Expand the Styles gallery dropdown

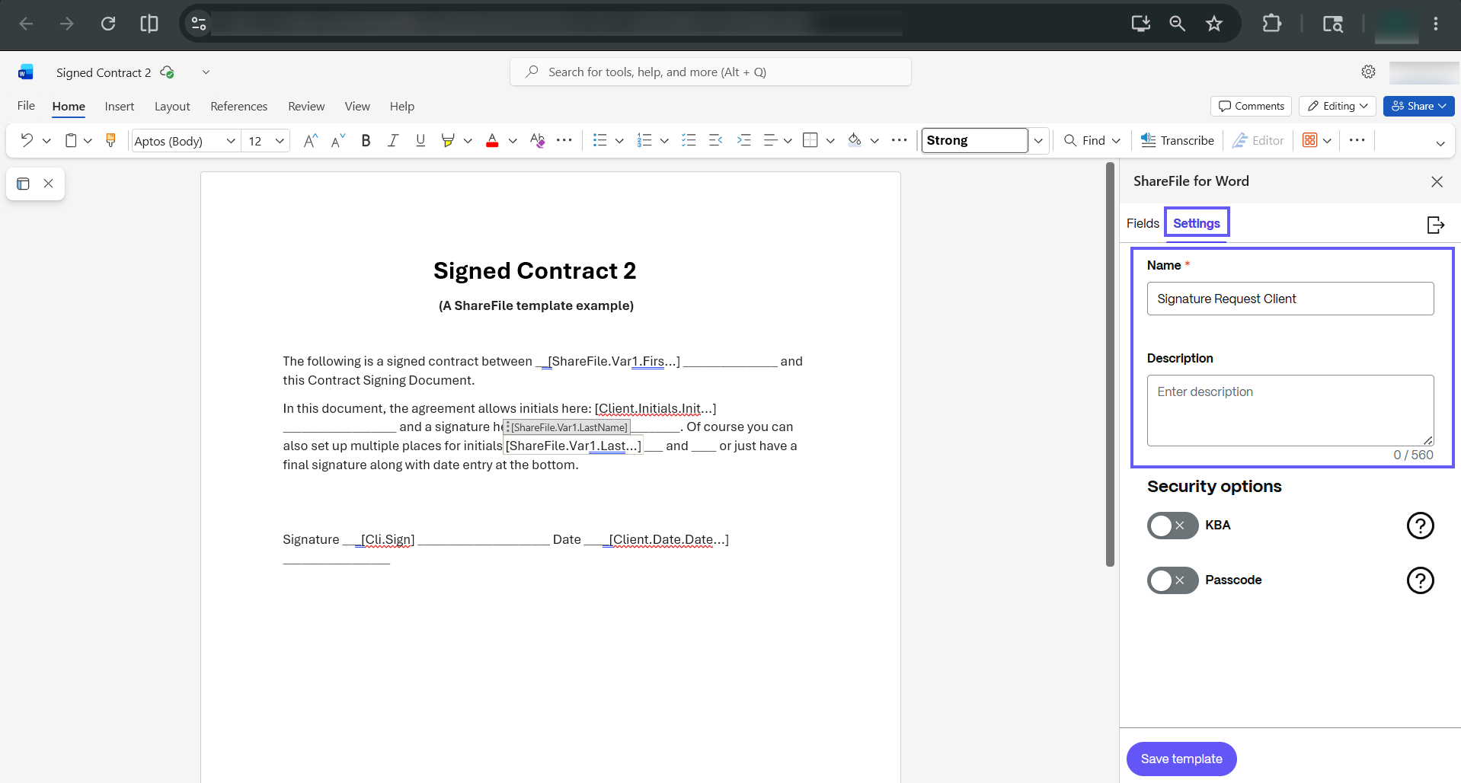[1038, 141]
